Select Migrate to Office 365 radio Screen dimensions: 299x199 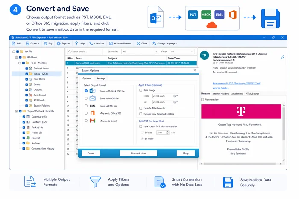(x=86, y=113)
